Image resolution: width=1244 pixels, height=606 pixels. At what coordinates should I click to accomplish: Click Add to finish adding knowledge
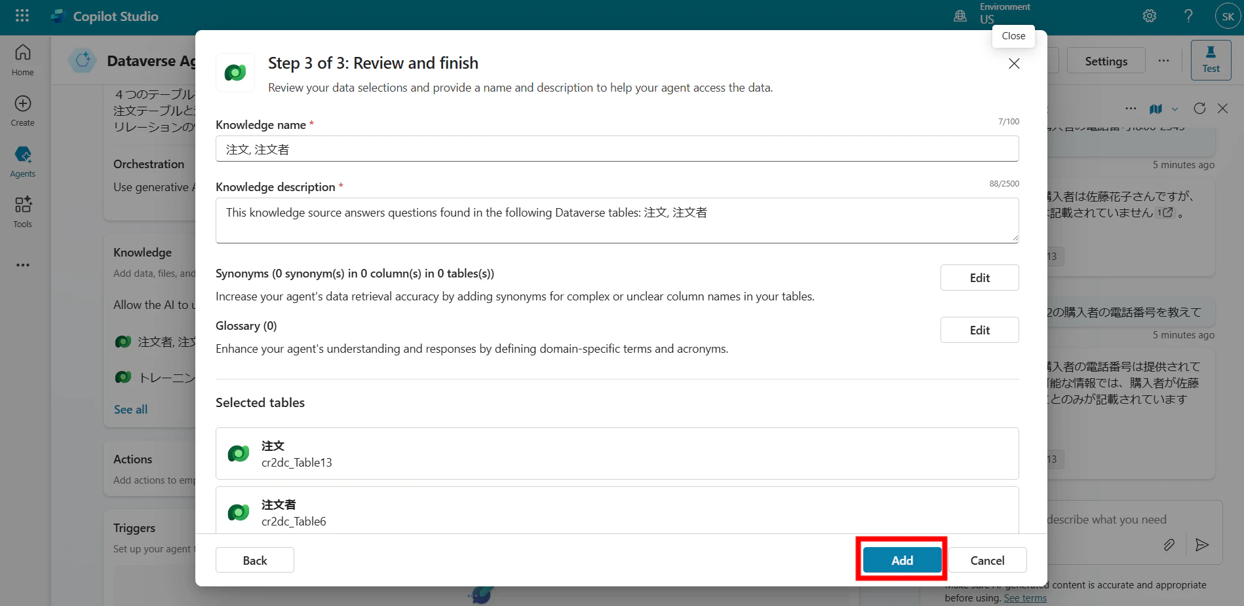pyautogui.click(x=902, y=560)
